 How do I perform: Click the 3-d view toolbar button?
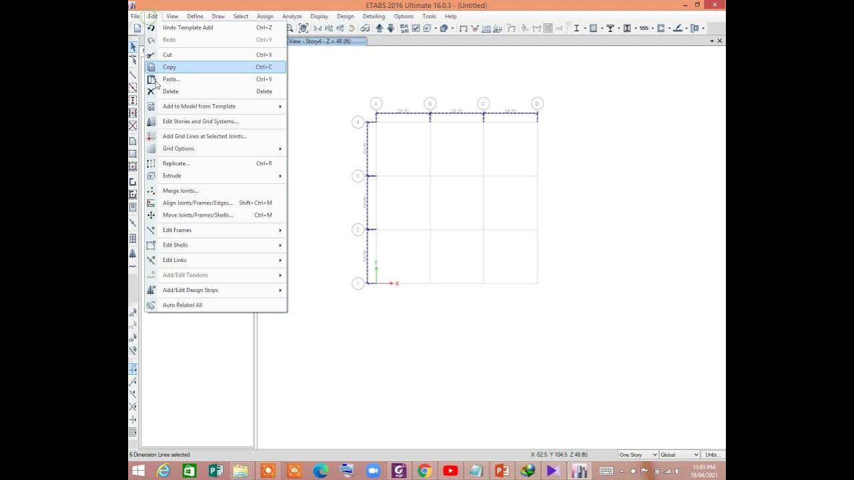point(318,28)
